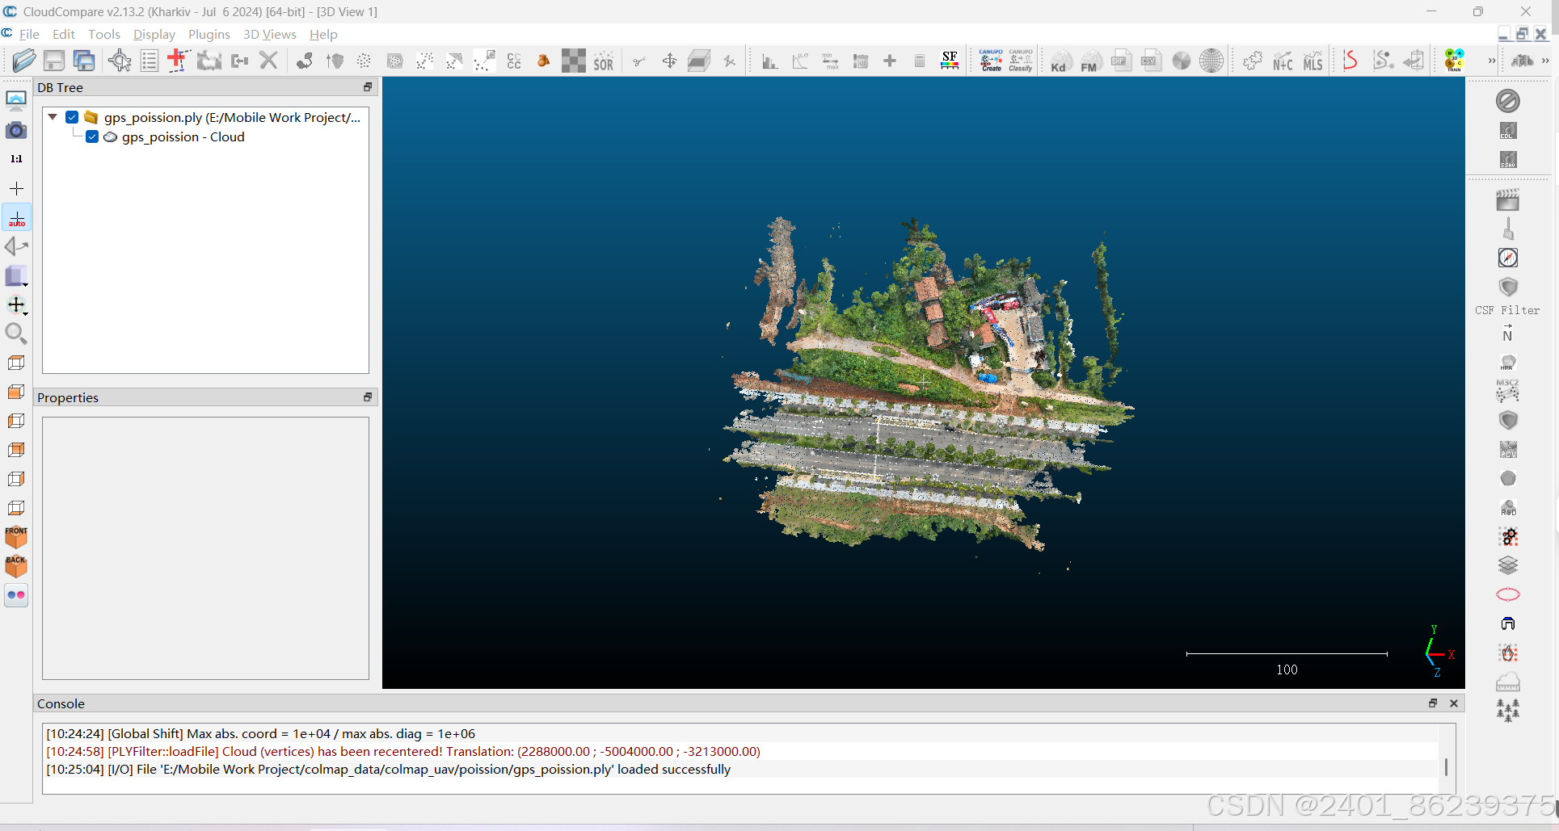Click the MLS plugin icon

(1313, 61)
